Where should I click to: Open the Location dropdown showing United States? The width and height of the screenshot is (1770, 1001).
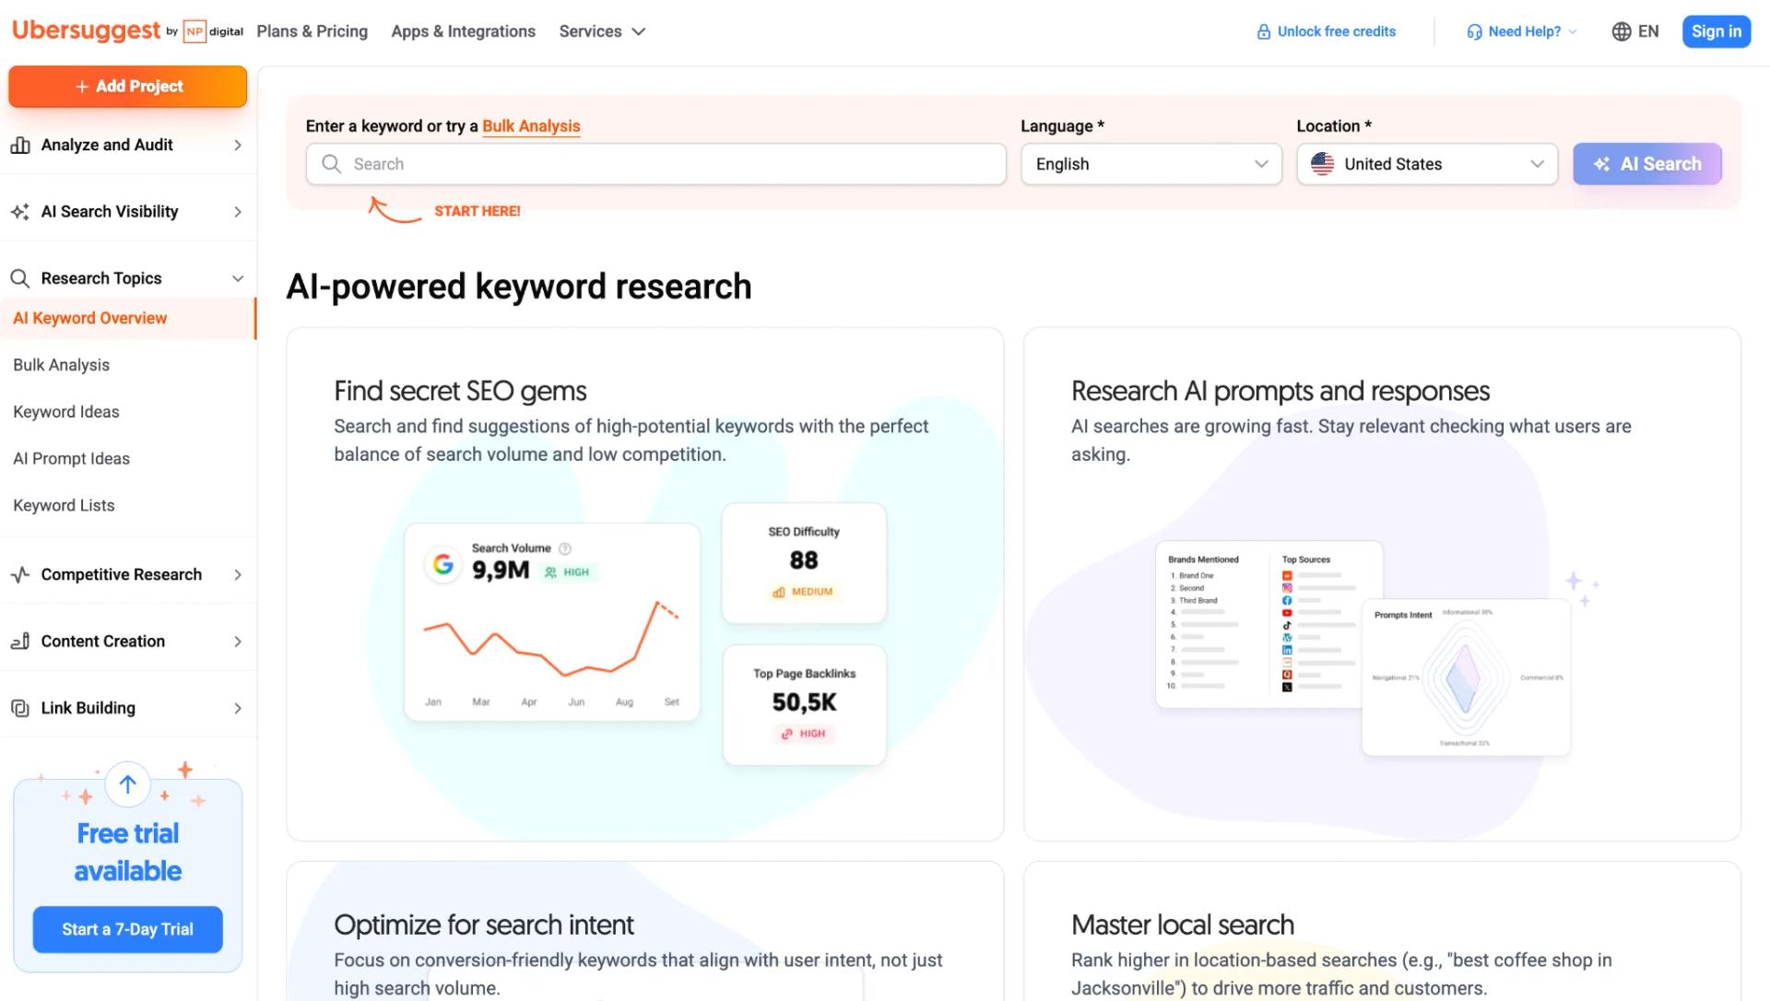coord(1427,164)
